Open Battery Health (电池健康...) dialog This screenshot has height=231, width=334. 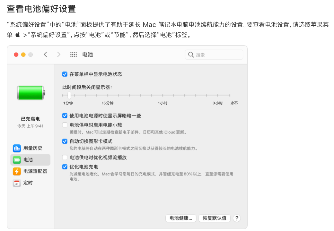(x=181, y=218)
